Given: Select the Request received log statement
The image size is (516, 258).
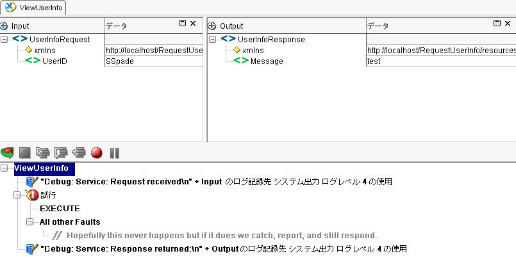Looking at the screenshot, I should 216,181.
